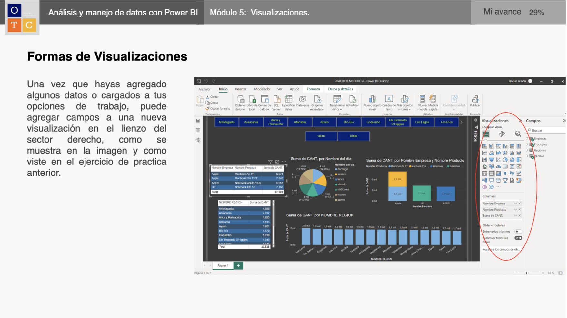Click Cortar in the clipboard group
The width and height of the screenshot is (567, 318).
212,97
